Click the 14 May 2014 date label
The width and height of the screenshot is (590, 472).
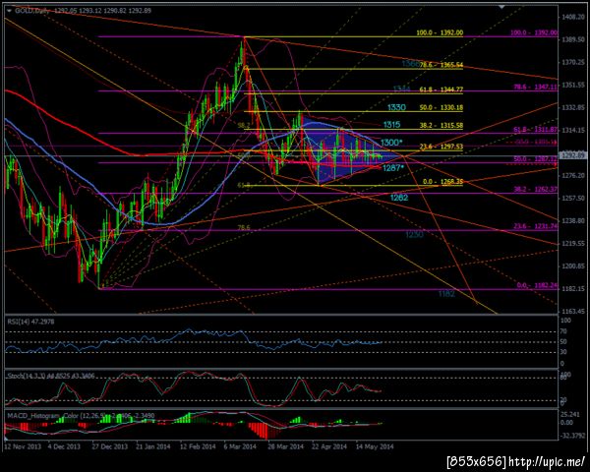pyautogui.click(x=376, y=446)
